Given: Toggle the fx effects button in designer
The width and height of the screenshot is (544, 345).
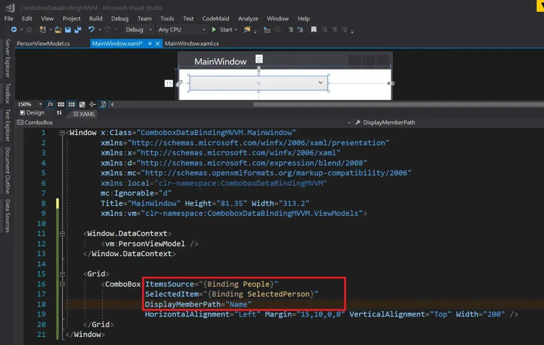Looking at the screenshot, I should coord(51,105).
